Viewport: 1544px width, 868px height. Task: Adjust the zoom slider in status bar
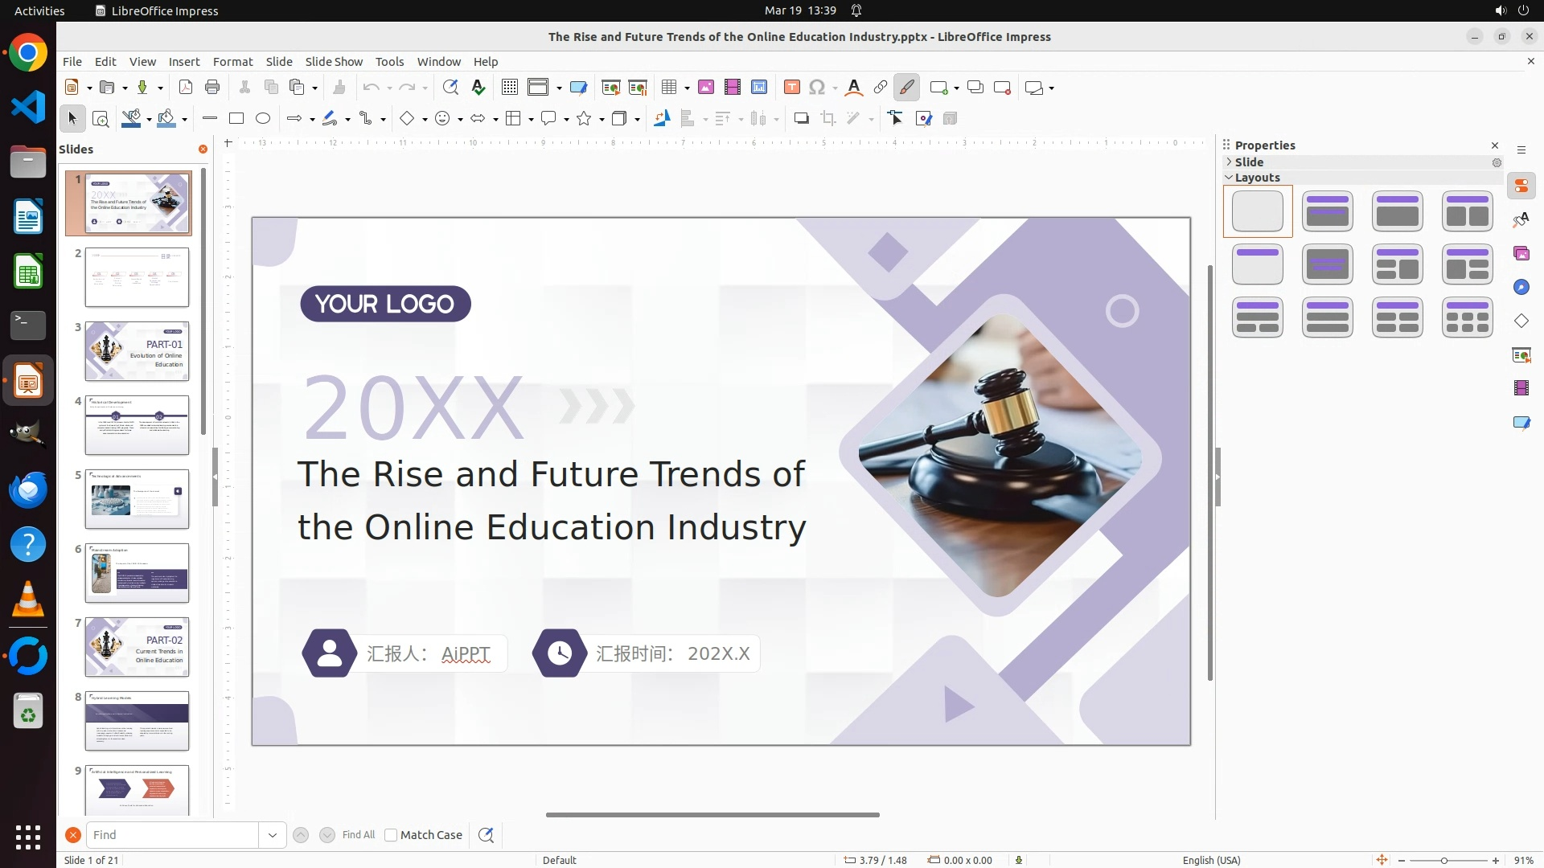[x=1444, y=861]
